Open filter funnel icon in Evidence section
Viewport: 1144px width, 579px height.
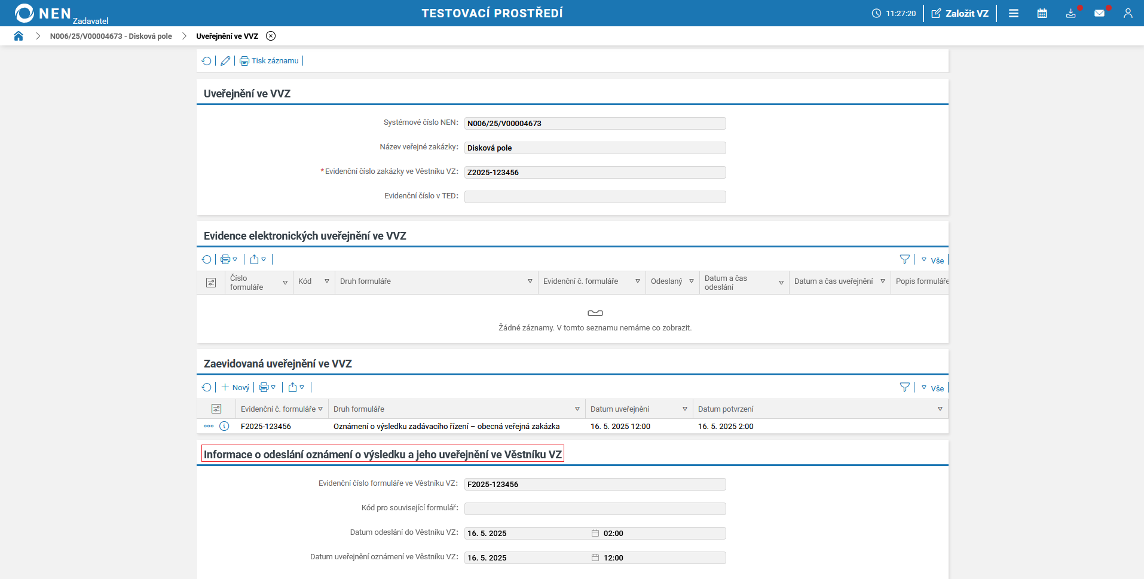(x=904, y=259)
